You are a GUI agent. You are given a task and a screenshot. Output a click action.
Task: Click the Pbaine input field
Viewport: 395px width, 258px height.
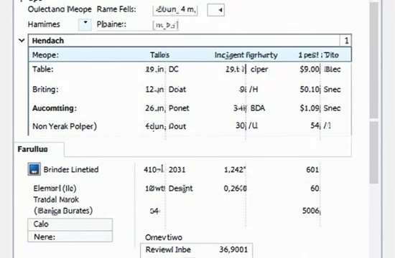coord(165,25)
